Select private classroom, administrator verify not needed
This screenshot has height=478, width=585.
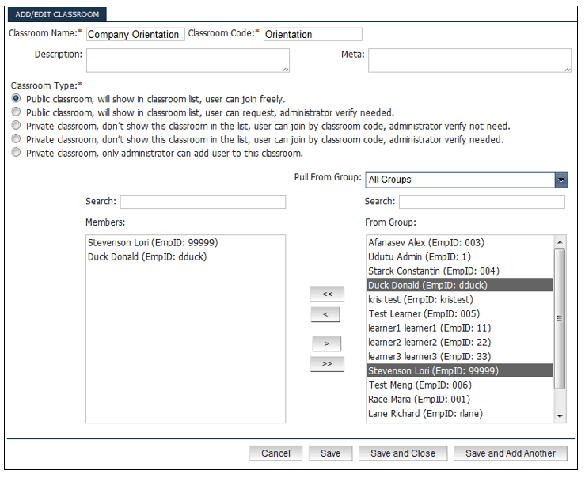16,126
